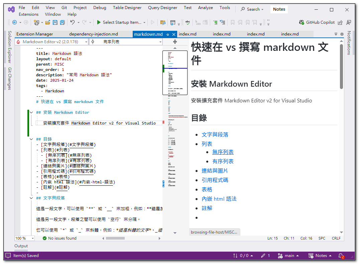Screen dimensions: 359x264
Task: Click the editor horizontal scrollbar thumb
Action: (115, 238)
